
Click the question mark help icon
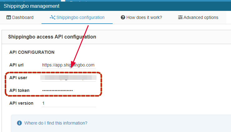123,17
